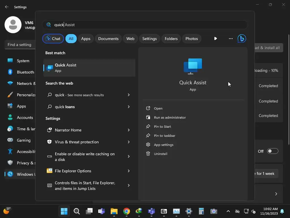Click the back arrow in Settings window
The height and width of the screenshot is (218, 290).
[x=7, y=7]
